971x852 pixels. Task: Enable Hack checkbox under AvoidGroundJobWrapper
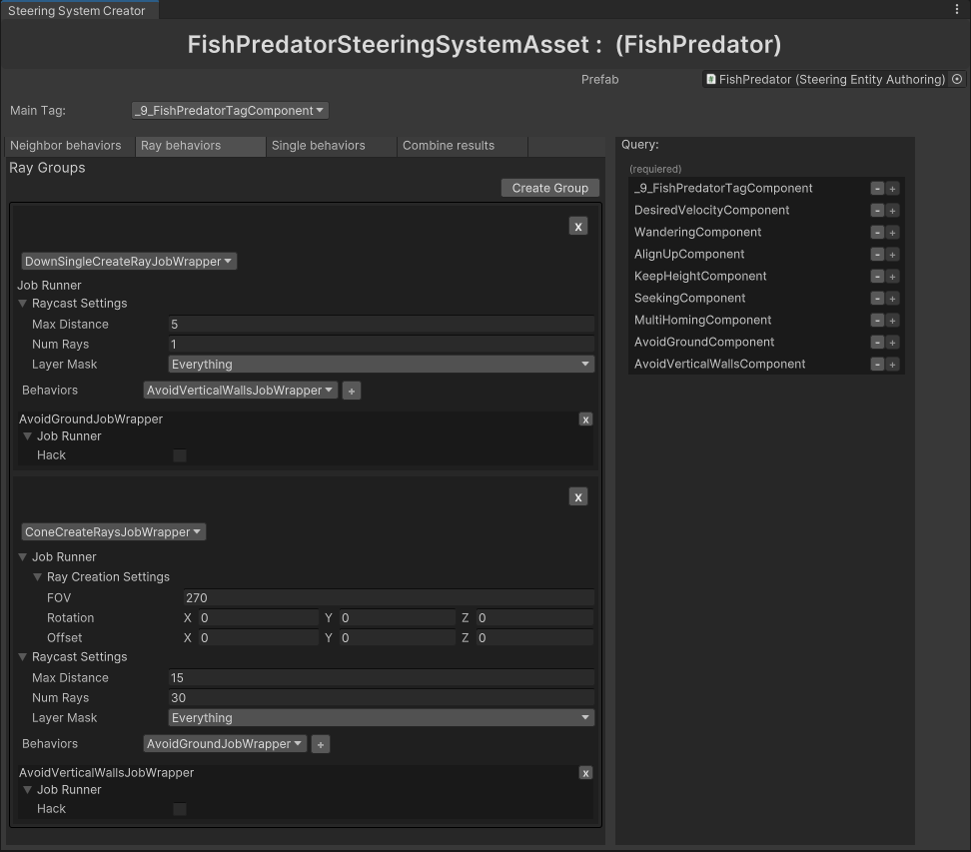coord(180,455)
